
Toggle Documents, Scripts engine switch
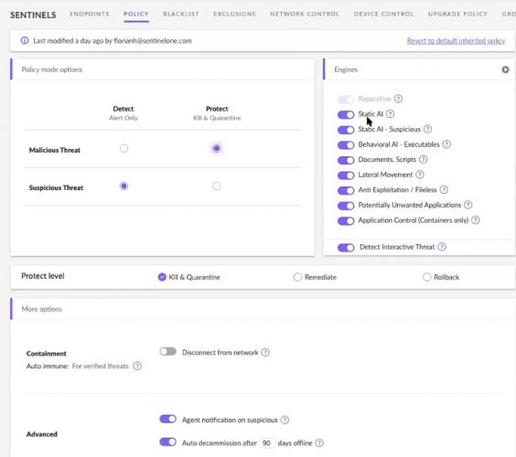[x=346, y=160]
